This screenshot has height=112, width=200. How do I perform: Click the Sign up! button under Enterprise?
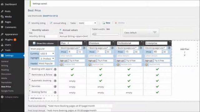pos(149,61)
